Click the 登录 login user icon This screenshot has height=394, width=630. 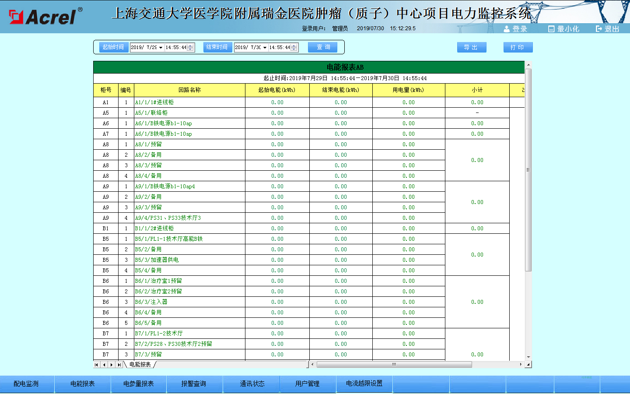pyautogui.click(x=507, y=29)
